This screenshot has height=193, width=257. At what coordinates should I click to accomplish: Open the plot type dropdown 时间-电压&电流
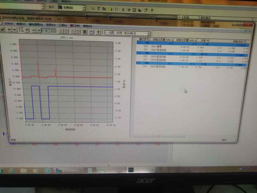[x=127, y=33]
